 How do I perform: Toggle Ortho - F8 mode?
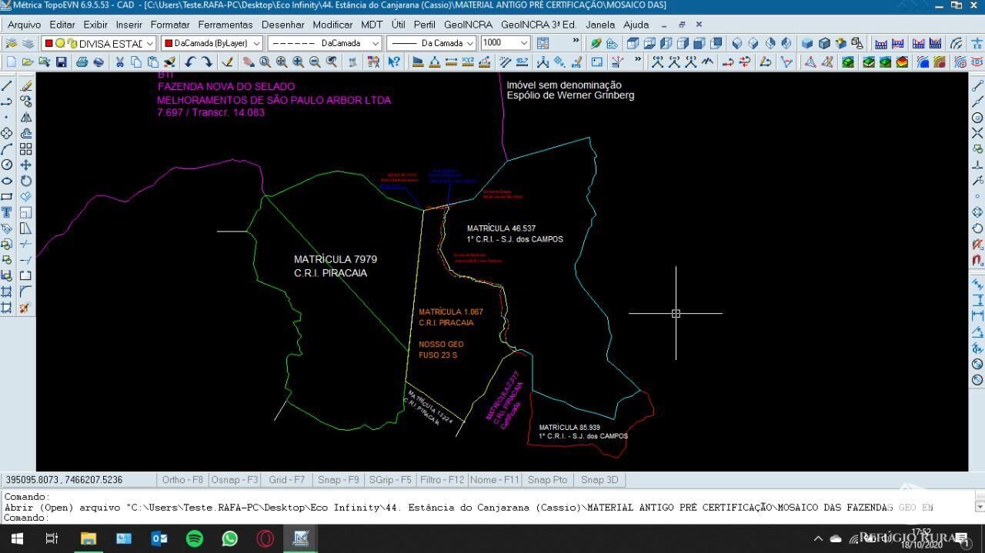point(182,480)
